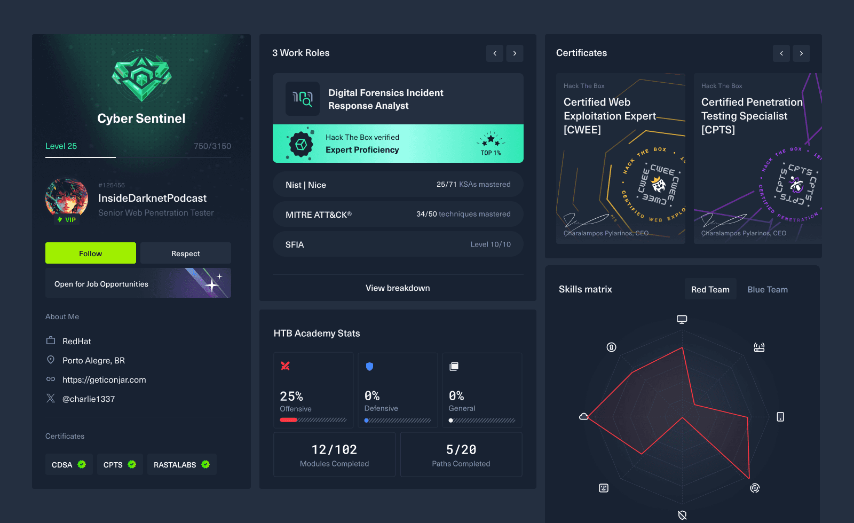Click the Digital Forensics role icon
The image size is (854, 523).
pyautogui.click(x=303, y=99)
